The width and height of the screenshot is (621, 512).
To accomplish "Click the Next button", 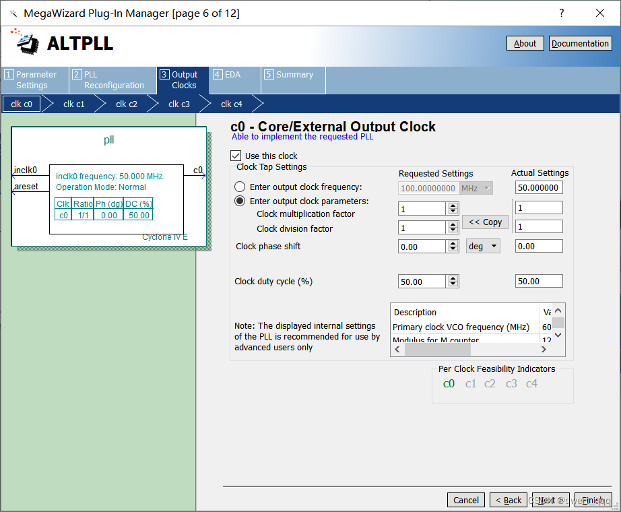I will point(550,500).
